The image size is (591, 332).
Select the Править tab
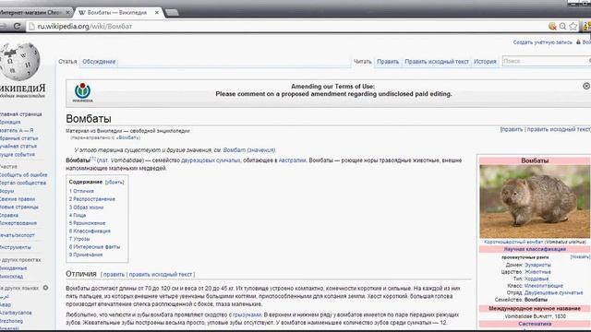tap(388, 62)
